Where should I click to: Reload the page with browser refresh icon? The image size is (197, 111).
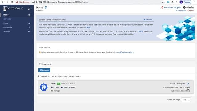pyautogui.click(x=12, y=2)
